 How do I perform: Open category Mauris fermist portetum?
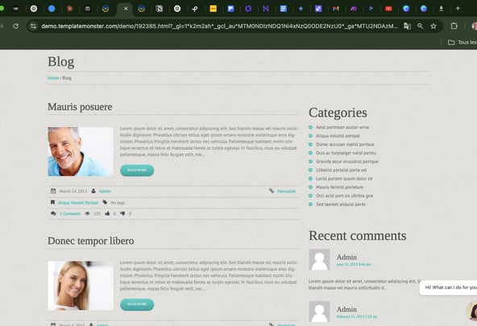339,188
